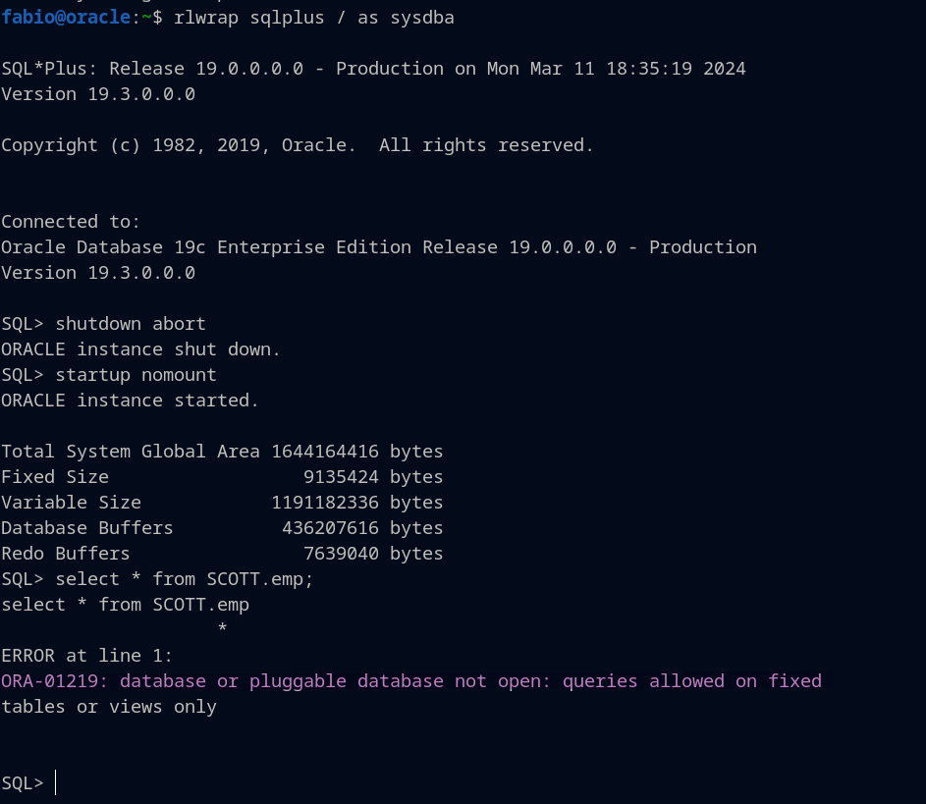The height and width of the screenshot is (804, 926).
Task: Click 'fabio@oracle' in the shell prompt
Action: point(66,18)
